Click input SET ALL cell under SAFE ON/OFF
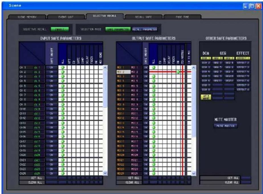263x194 pixels. point(52,178)
